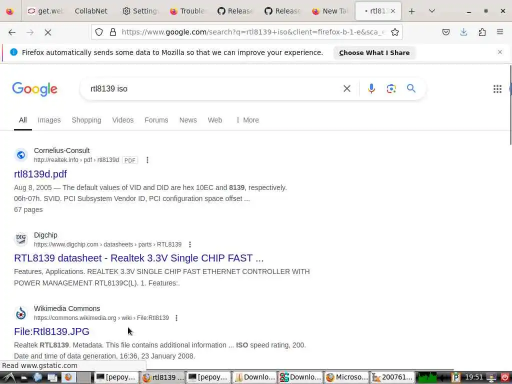512x384 pixels.
Task: Clear the Google search box
Action: 347,88
